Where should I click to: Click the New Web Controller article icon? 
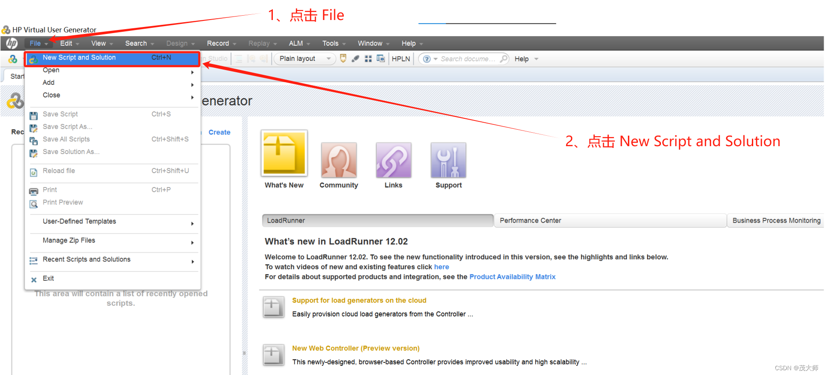pyautogui.click(x=274, y=355)
